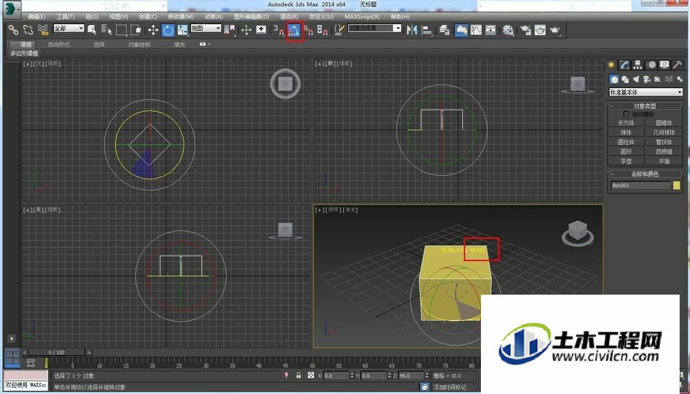Select the Cameras create category icon
690x394 pixels.
click(647, 79)
